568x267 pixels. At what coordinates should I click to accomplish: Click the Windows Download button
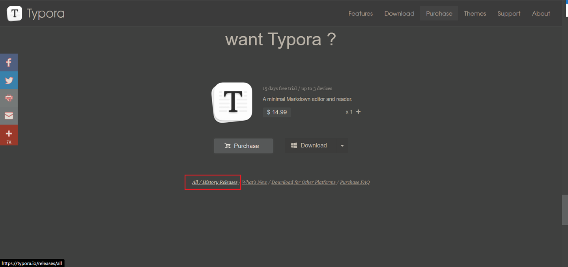tap(310, 146)
